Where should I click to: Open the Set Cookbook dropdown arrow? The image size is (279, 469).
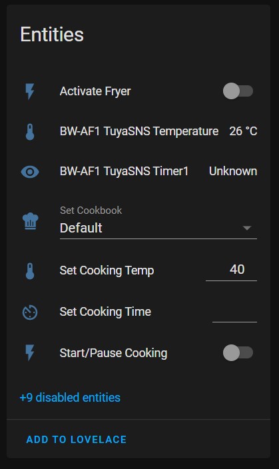246,228
